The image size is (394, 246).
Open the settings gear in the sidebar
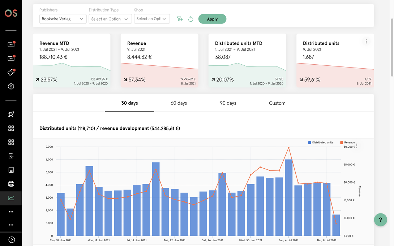coord(11,86)
